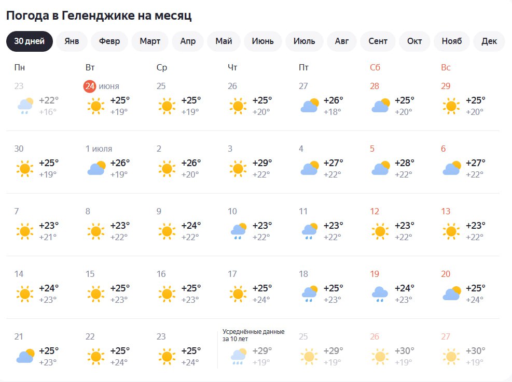The width and height of the screenshot is (512, 382).
Task: Switch to the Июль month tab
Action: tap(304, 41)
